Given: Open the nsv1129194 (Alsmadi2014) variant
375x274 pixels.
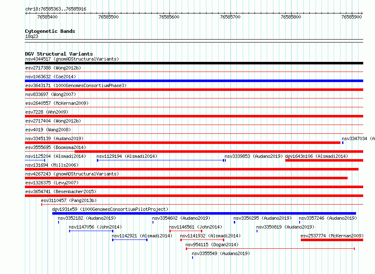Looking at the screenshot, I should tap(127, 156).
